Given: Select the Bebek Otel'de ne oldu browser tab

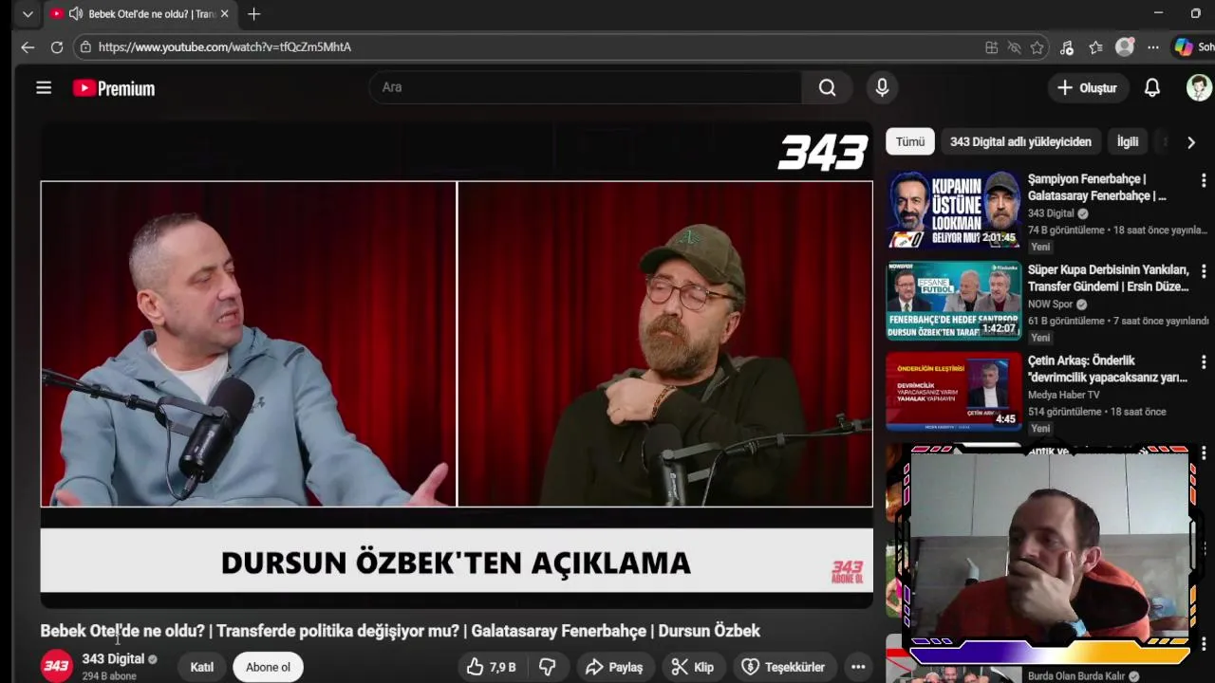Looking at the screenshot, I should tap(140, 14).
